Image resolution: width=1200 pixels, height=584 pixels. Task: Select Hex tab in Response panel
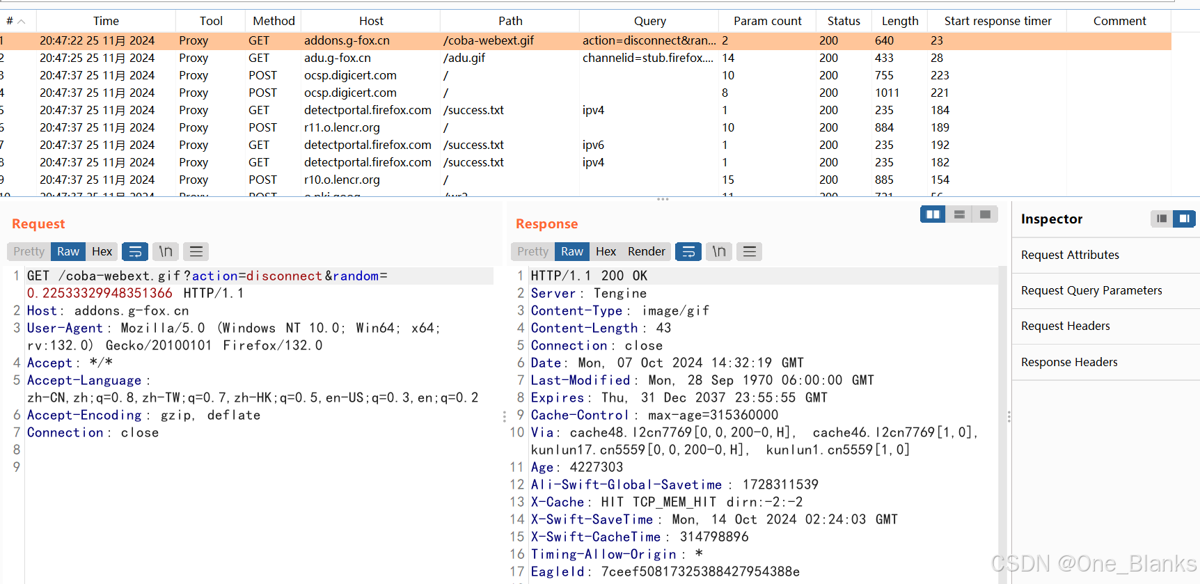click(x=606, y=251)
